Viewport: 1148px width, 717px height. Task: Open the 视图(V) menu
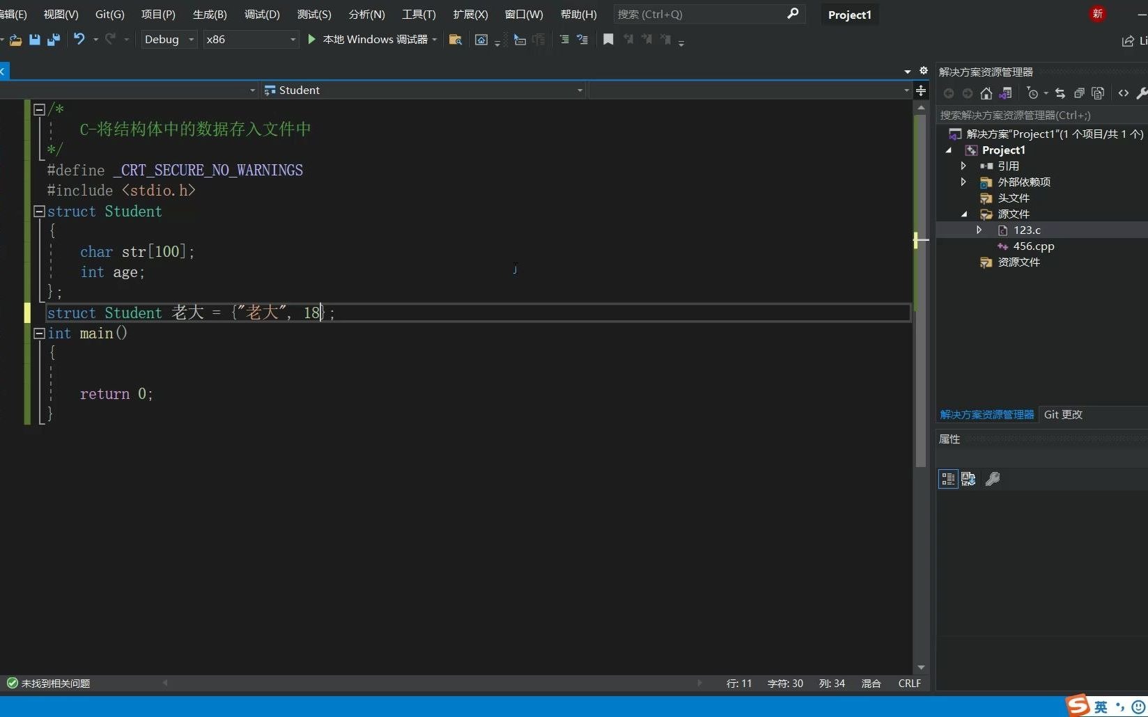pos(61,14)
